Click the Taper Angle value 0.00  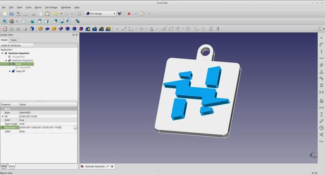[x=48, y=124]
